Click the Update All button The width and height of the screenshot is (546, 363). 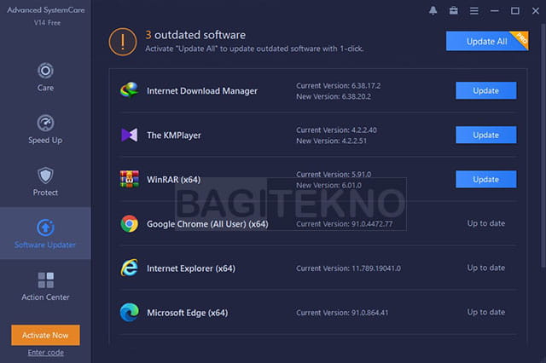[x=487, y=42]
